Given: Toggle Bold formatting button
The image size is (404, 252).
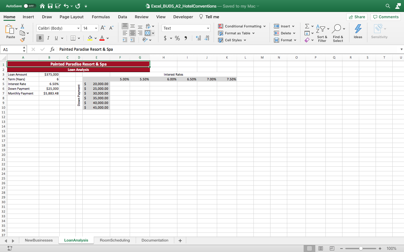Looking at the screenshot, I should pos(40,38).
